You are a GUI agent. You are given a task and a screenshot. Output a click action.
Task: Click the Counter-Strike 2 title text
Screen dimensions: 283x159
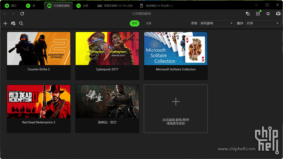[x=39, y=69]
